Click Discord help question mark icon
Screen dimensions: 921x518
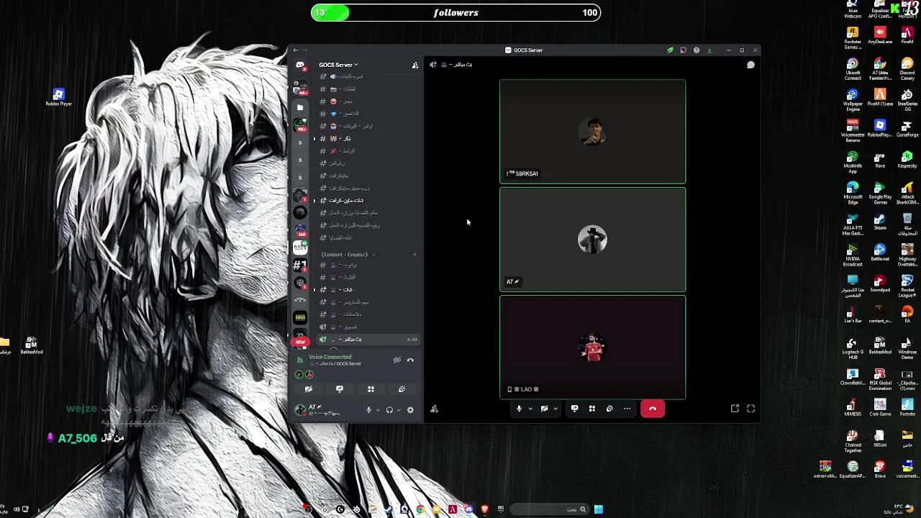(x=696, y=50)
